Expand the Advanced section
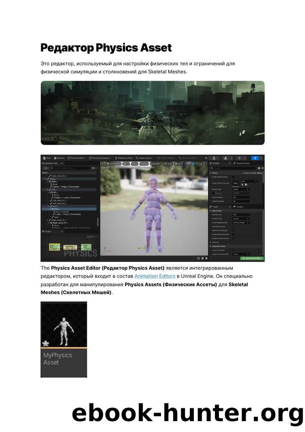Screen dimensions: 305x432 pyautogui.click(x=211, y=242)
